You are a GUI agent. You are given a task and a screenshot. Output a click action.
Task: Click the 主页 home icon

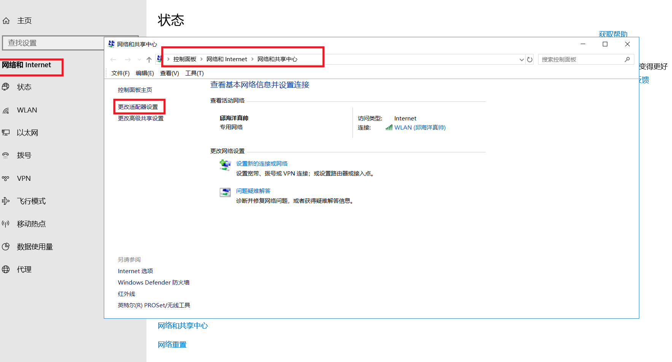click(x=6, y=20)
